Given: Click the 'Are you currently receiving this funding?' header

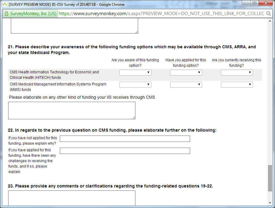Looking at the screenshot, I should tap(236, 63).
